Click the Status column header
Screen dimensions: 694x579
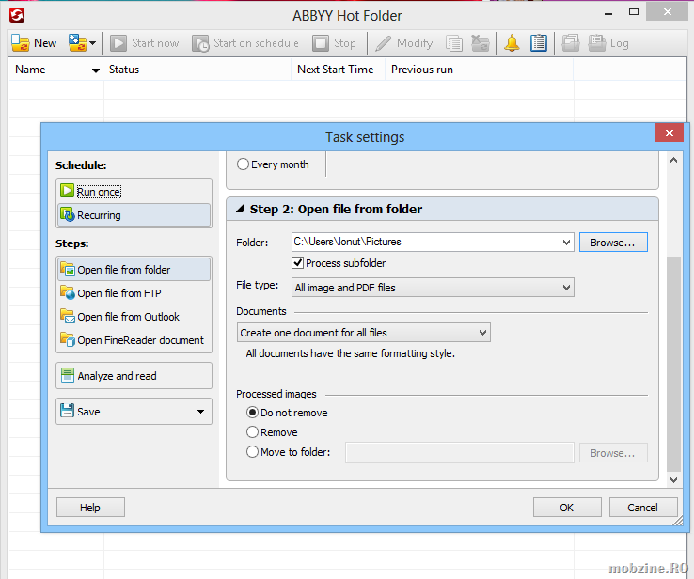(x=197, y=70)
